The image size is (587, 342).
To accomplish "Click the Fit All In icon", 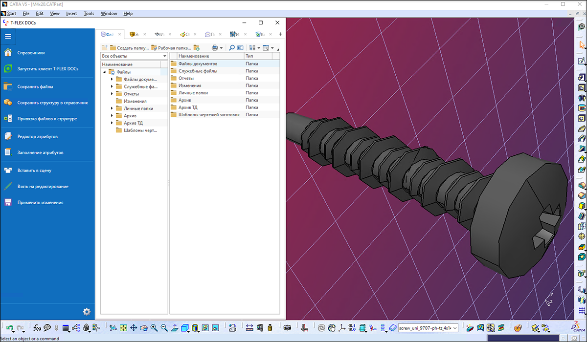I will [123, 328].
